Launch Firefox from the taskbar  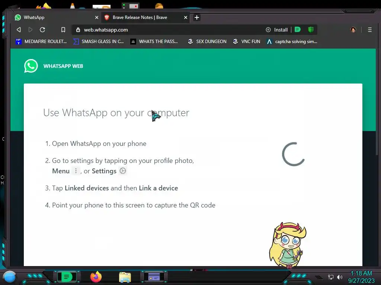tap(96, 277)
